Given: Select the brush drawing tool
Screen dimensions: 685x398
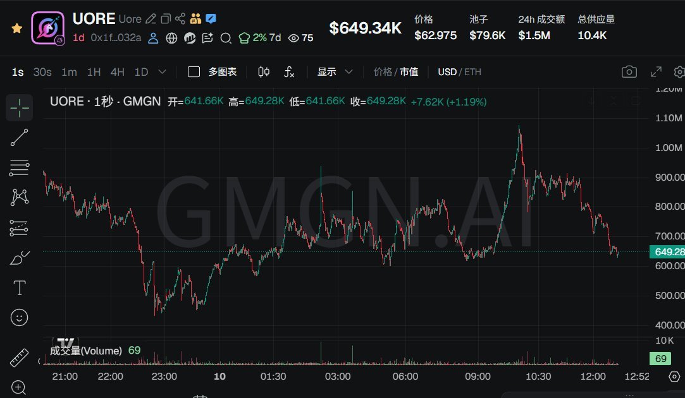Looking at the screenshot, I should pyautogui.click(x=19, y=258).
